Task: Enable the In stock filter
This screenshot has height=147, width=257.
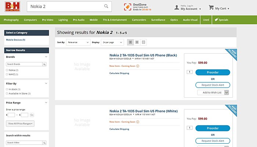Action: click(x=7, y=89)
